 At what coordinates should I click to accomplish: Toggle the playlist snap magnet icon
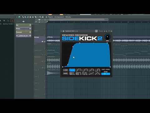19,17
